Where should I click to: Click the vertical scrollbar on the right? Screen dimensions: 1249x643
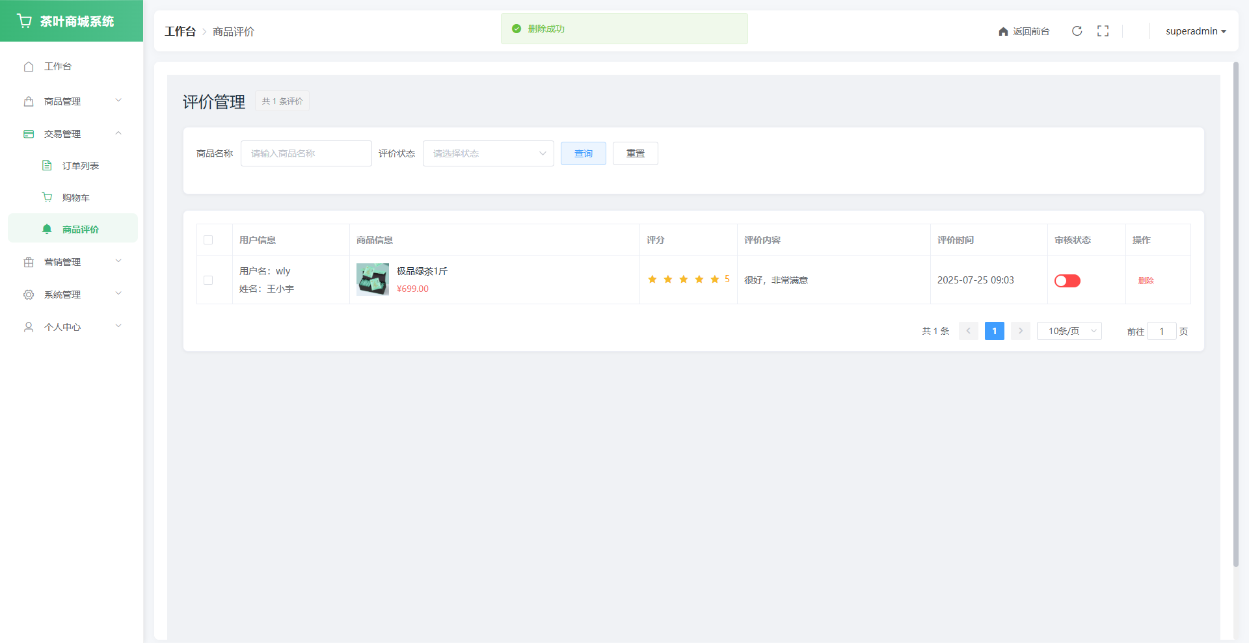click(1235, 312)
